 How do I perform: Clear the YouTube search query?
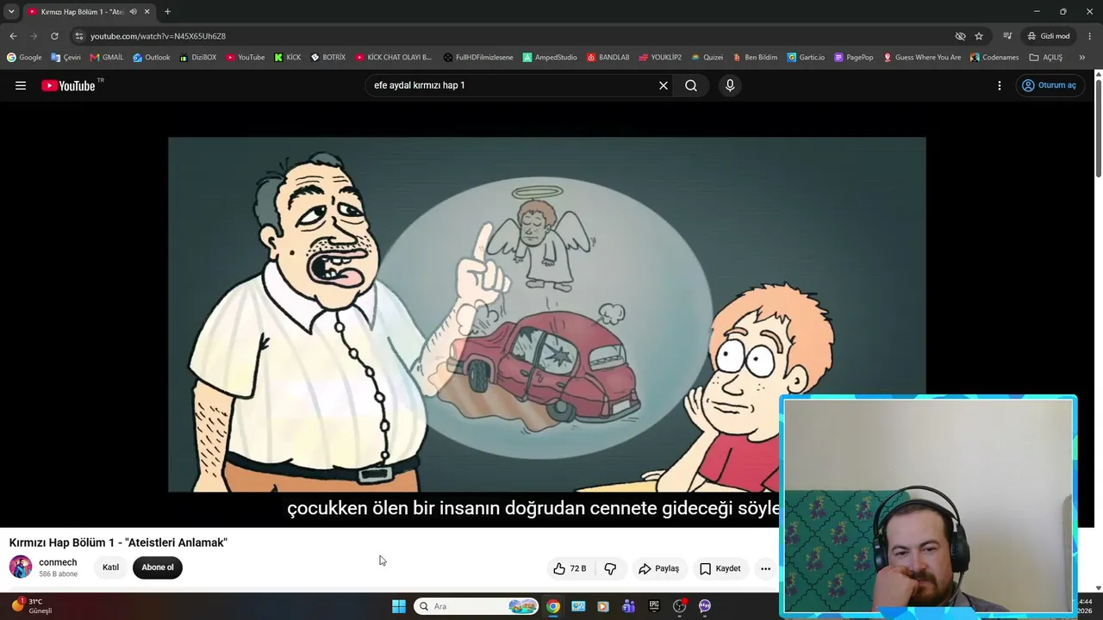pos(664,85)
